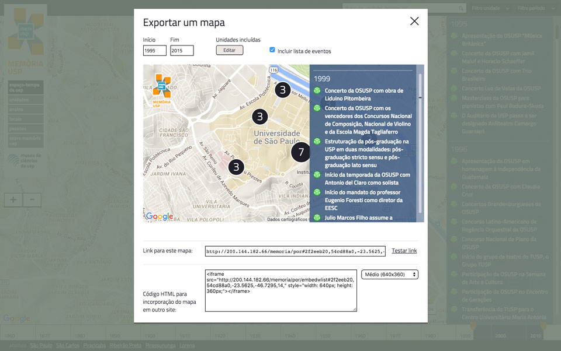Click the cluster marker labeled 7
Screen dimensions: 561x351
(x=300, y=152)
